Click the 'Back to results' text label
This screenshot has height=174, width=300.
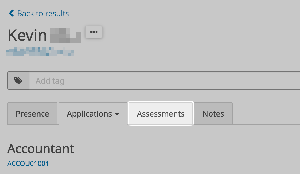[x=43, y=13]
